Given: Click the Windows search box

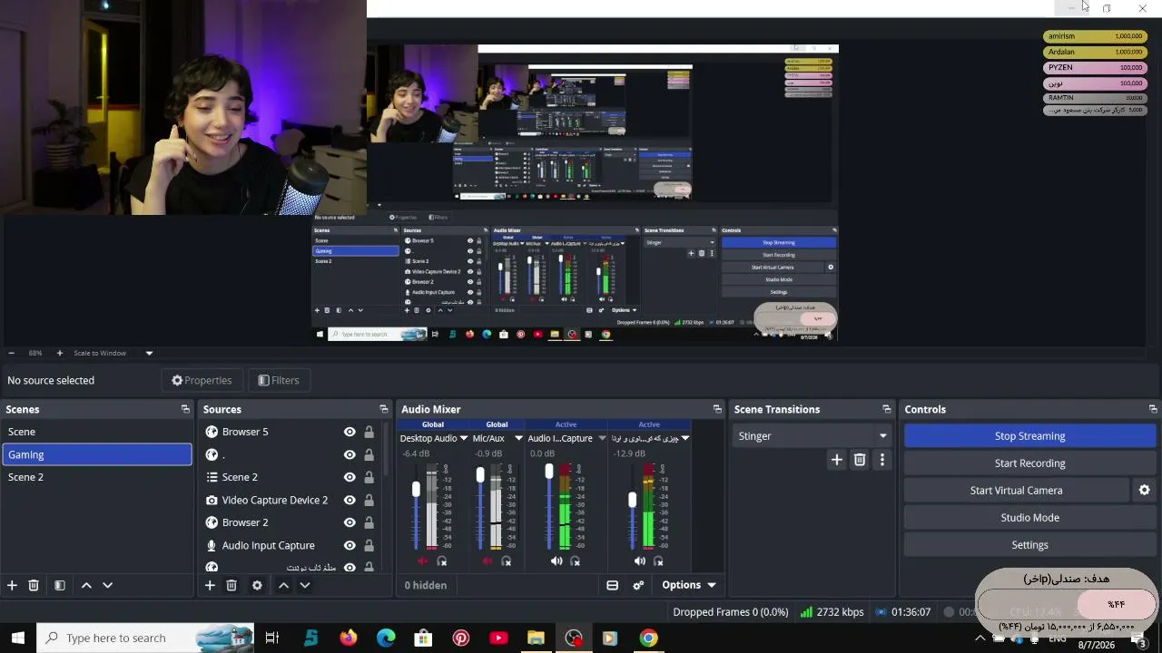Looking at the screenshot, I should pyautogui.click(x=145, y=638).
